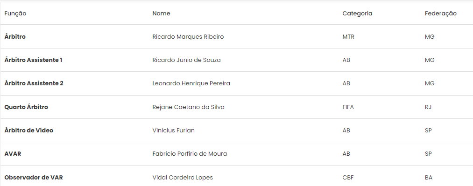
Task: Click the FIFA category cell
Action: (x=348, y=107)
